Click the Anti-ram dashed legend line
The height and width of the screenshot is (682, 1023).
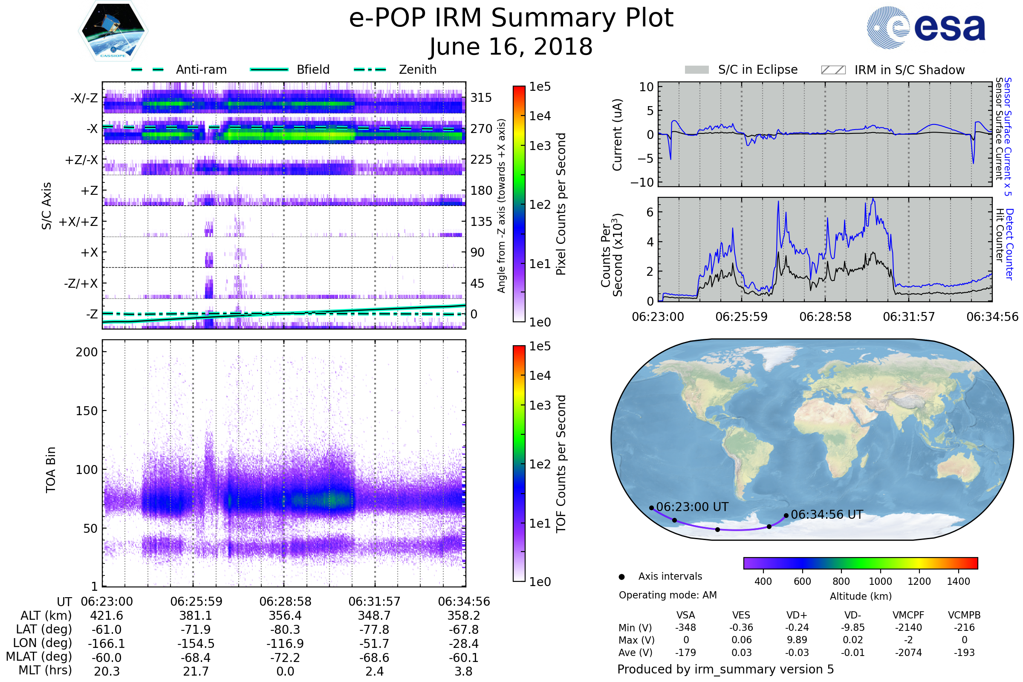point(147,69)
